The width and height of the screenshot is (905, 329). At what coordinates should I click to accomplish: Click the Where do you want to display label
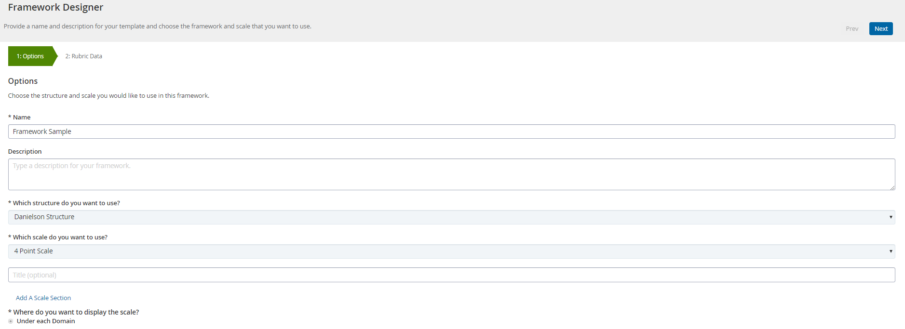(x=76, y=312)
